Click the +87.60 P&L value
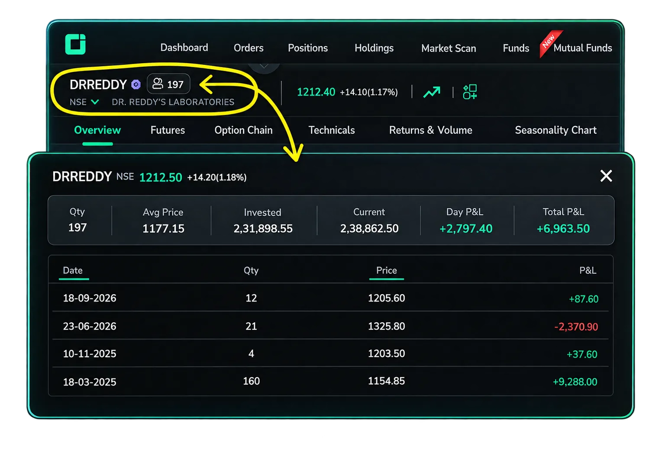The height and width of the screenshot is (449, 656). tap(583, 299)
